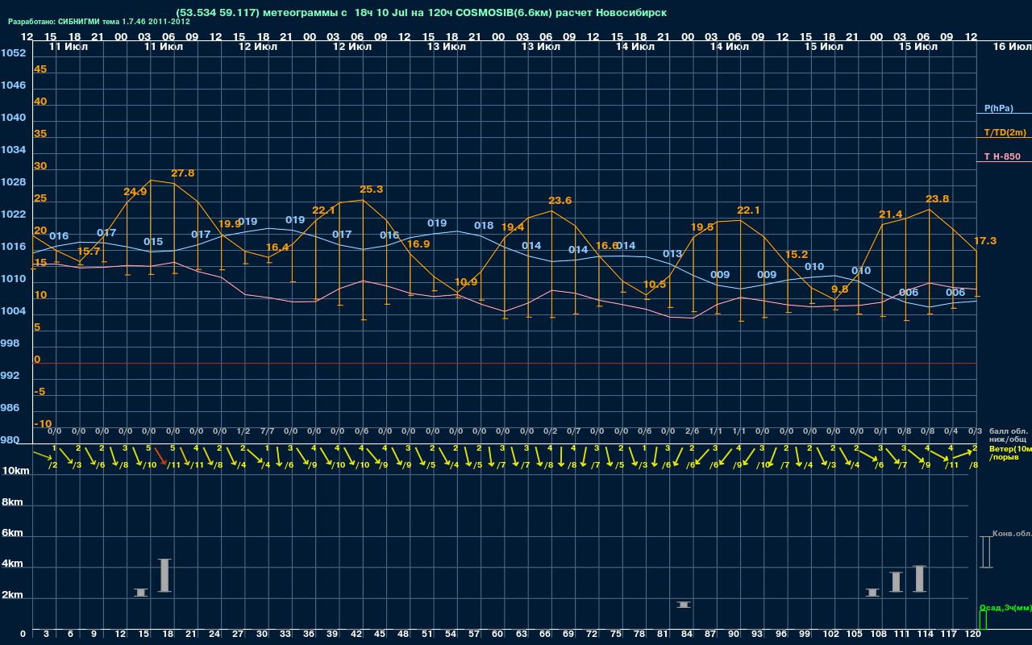This screenshot has height=645, width=1032.
Task: Click the orange 45 temperature axis label
Action: coord(40,69)
